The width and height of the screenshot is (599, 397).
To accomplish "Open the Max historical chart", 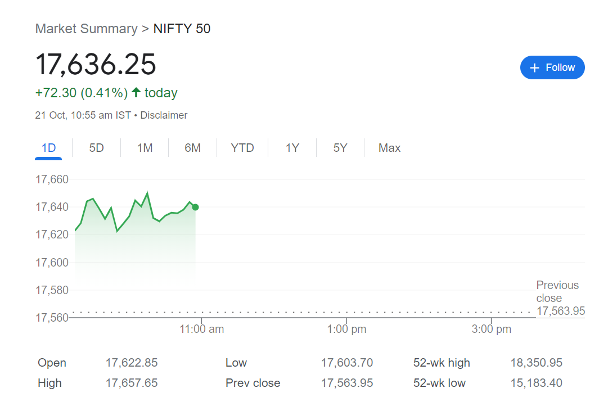I will tap(389, 147).
